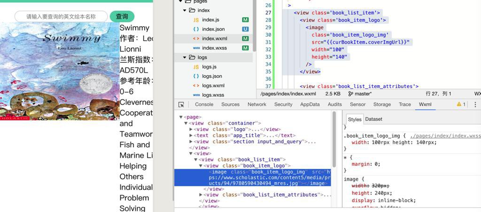The width and height of the screenshot is (481, 212).
Task: Click the index folder icon
Action: coord(192,10)
